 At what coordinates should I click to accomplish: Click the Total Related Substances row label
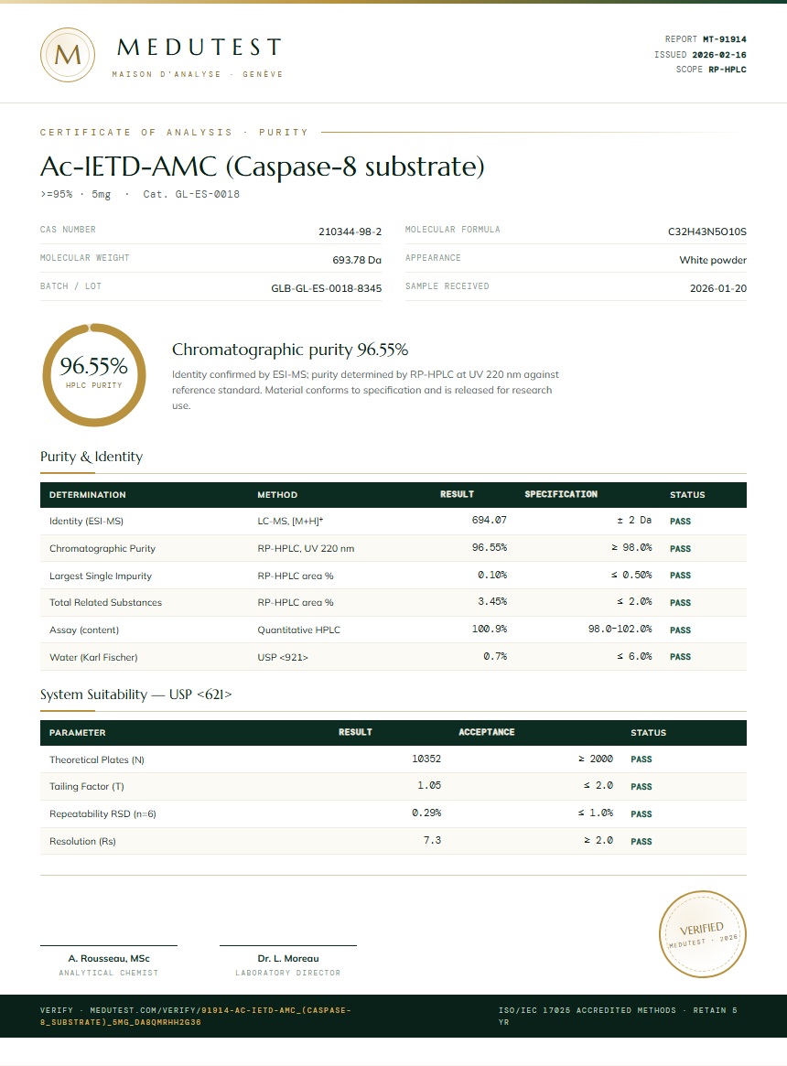click(105, 602)
